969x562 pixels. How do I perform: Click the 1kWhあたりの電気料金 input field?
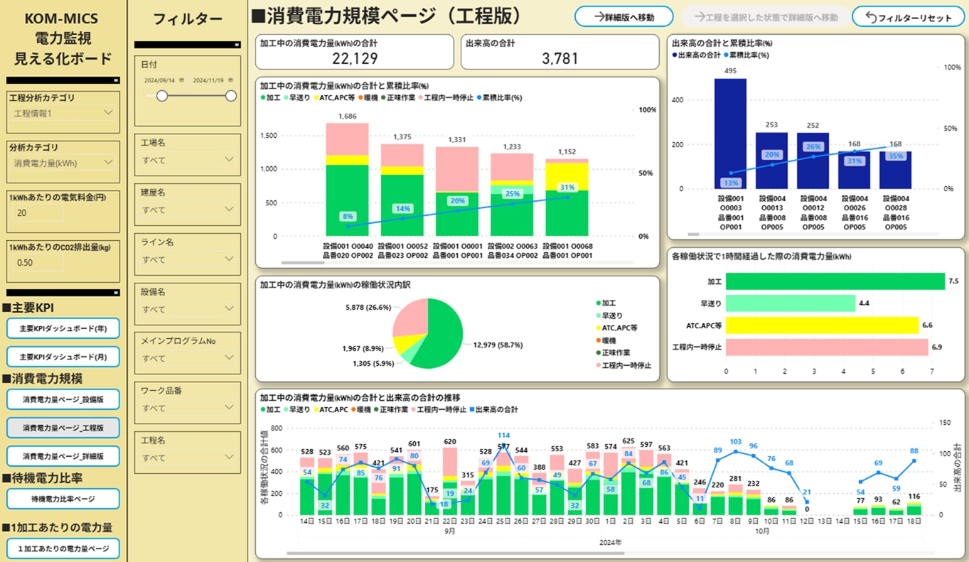pyautogui.click(x=36, y=213)
